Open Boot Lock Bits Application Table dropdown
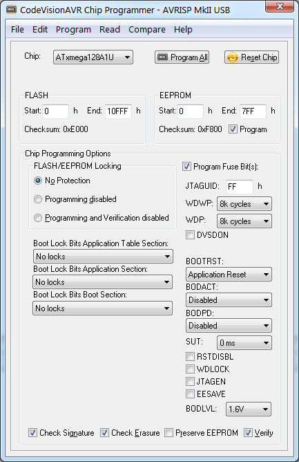The image size is (299, 462). point(103,257)
